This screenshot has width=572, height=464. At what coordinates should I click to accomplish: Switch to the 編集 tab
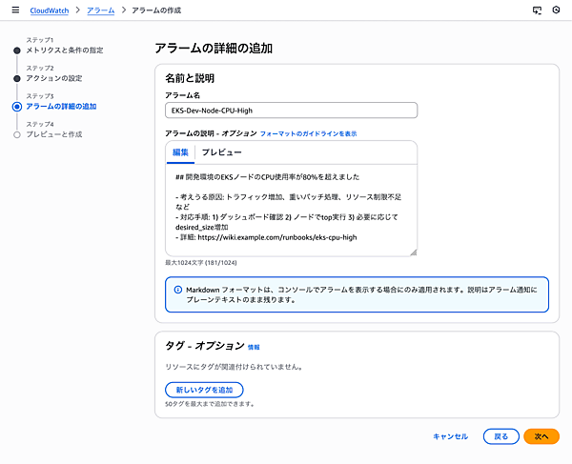(x=180, y=152)
